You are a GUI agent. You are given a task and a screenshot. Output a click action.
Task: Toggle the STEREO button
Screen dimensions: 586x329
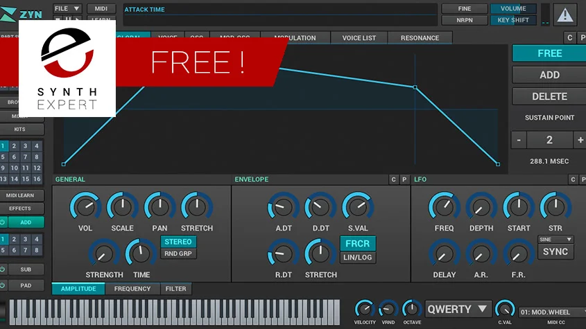pos(178,242)
